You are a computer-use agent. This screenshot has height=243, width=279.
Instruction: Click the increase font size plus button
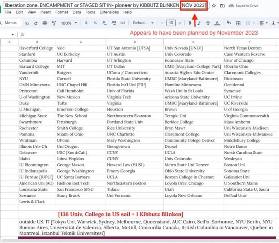(x=180, y=23)
